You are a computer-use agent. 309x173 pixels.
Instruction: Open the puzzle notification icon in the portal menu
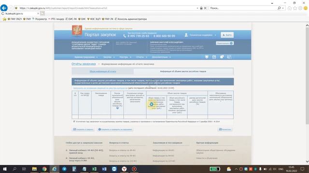click(222, 57)
